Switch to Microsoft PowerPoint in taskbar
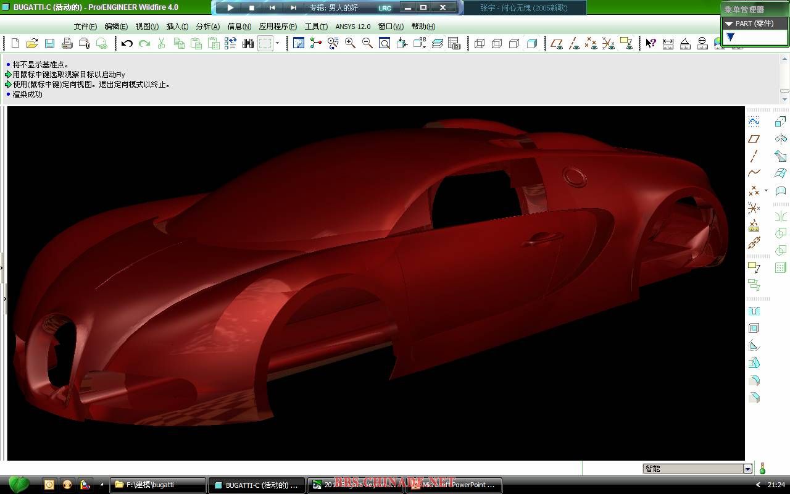Viewport: 790px width, 494px height. point(454,485)
